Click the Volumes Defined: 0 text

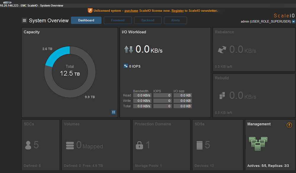72,166
